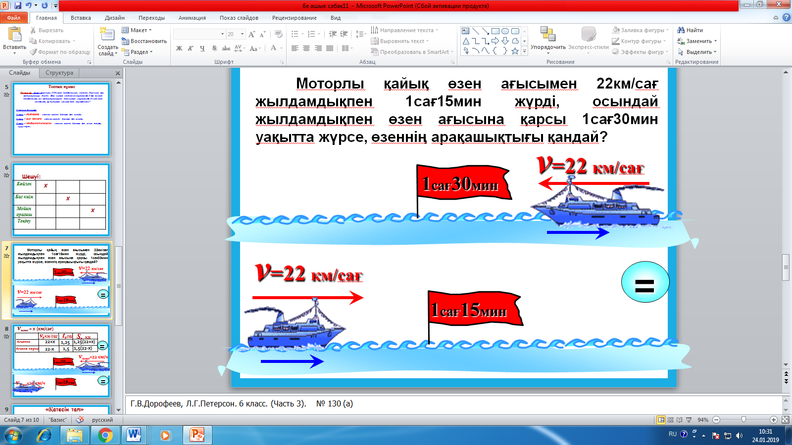Click the Create slide (Создать слайд) icon
The width and height of the screenshot is (792, 445).
[107, 35]
